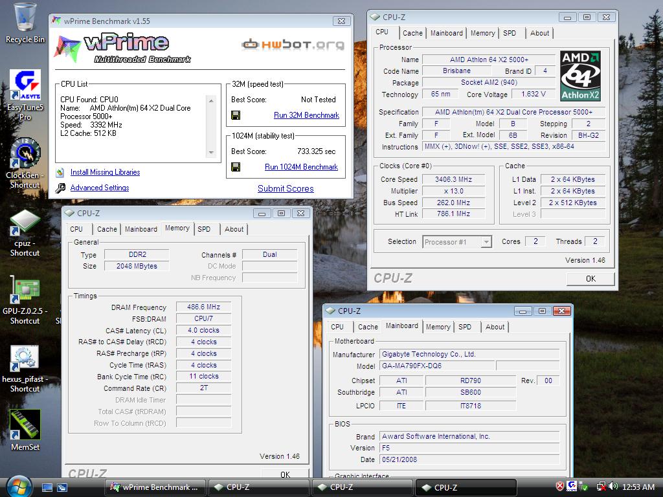Click the volume speaker tray icon
The image size is (663, 497).
point(614,487)
